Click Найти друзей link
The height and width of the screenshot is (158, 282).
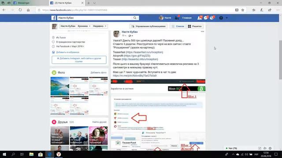point(99,122)
